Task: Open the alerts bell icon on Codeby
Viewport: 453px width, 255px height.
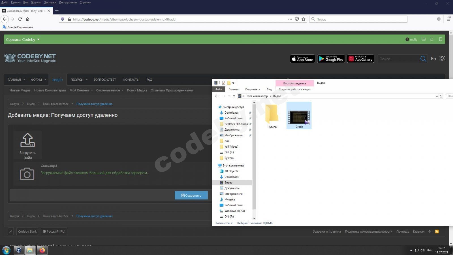Action: point(432,39)
